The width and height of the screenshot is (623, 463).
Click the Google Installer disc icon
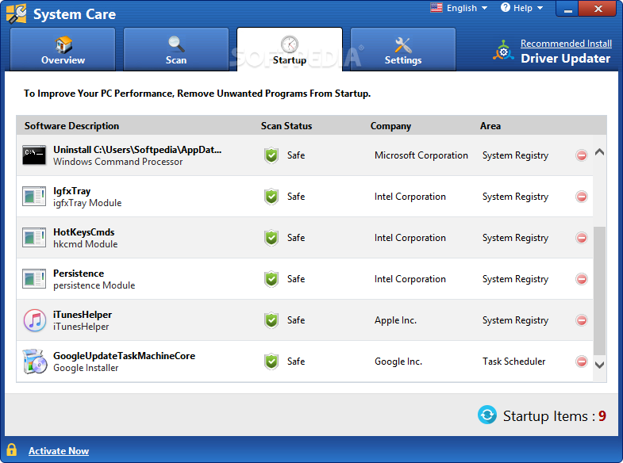point(35,362)
